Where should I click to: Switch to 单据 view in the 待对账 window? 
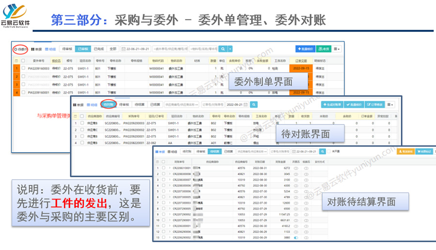coord(78,105)
